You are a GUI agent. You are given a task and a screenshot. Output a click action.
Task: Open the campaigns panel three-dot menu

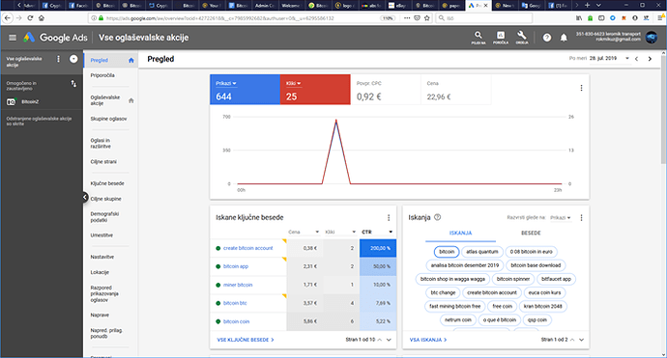coord(58,59)
